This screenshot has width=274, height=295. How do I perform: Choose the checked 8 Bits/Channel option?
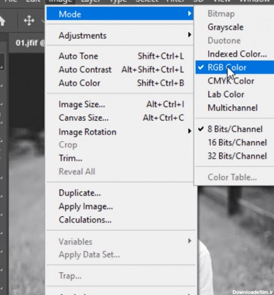pyautogui.click(x=235, y=129)
